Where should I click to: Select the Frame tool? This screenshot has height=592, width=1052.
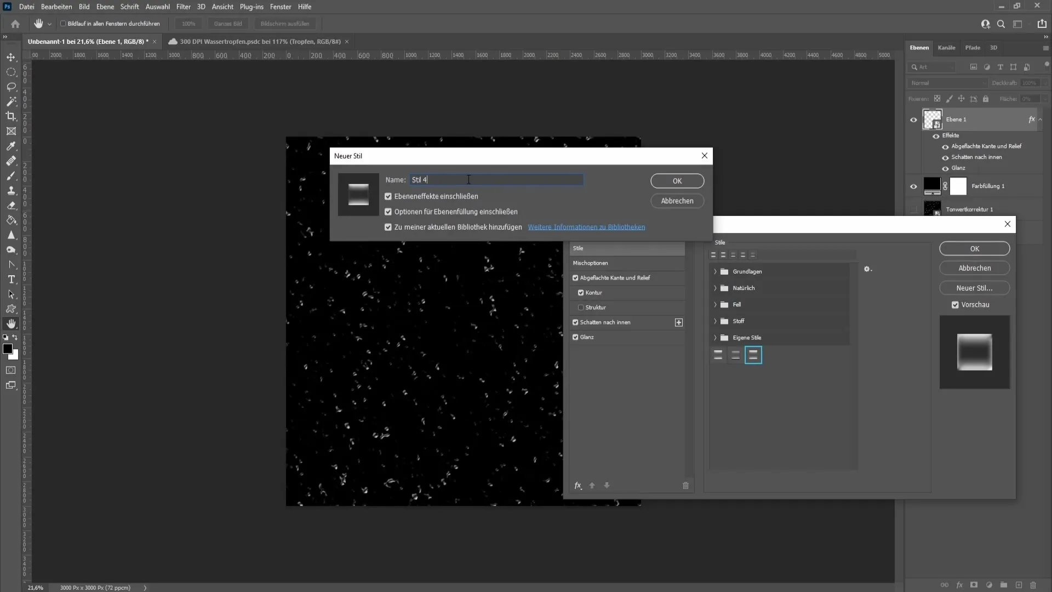[x=11, y=131]
